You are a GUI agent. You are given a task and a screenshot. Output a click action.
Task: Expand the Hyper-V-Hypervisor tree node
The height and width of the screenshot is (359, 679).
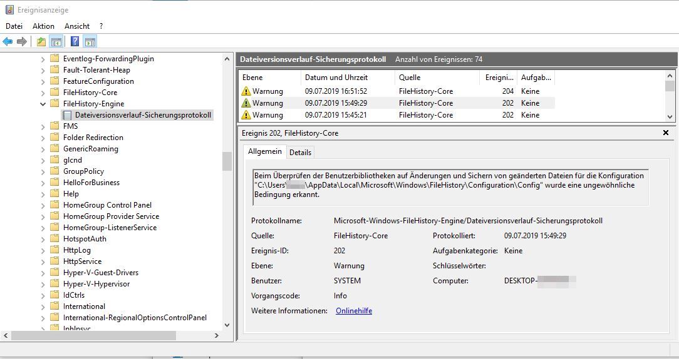43,284
